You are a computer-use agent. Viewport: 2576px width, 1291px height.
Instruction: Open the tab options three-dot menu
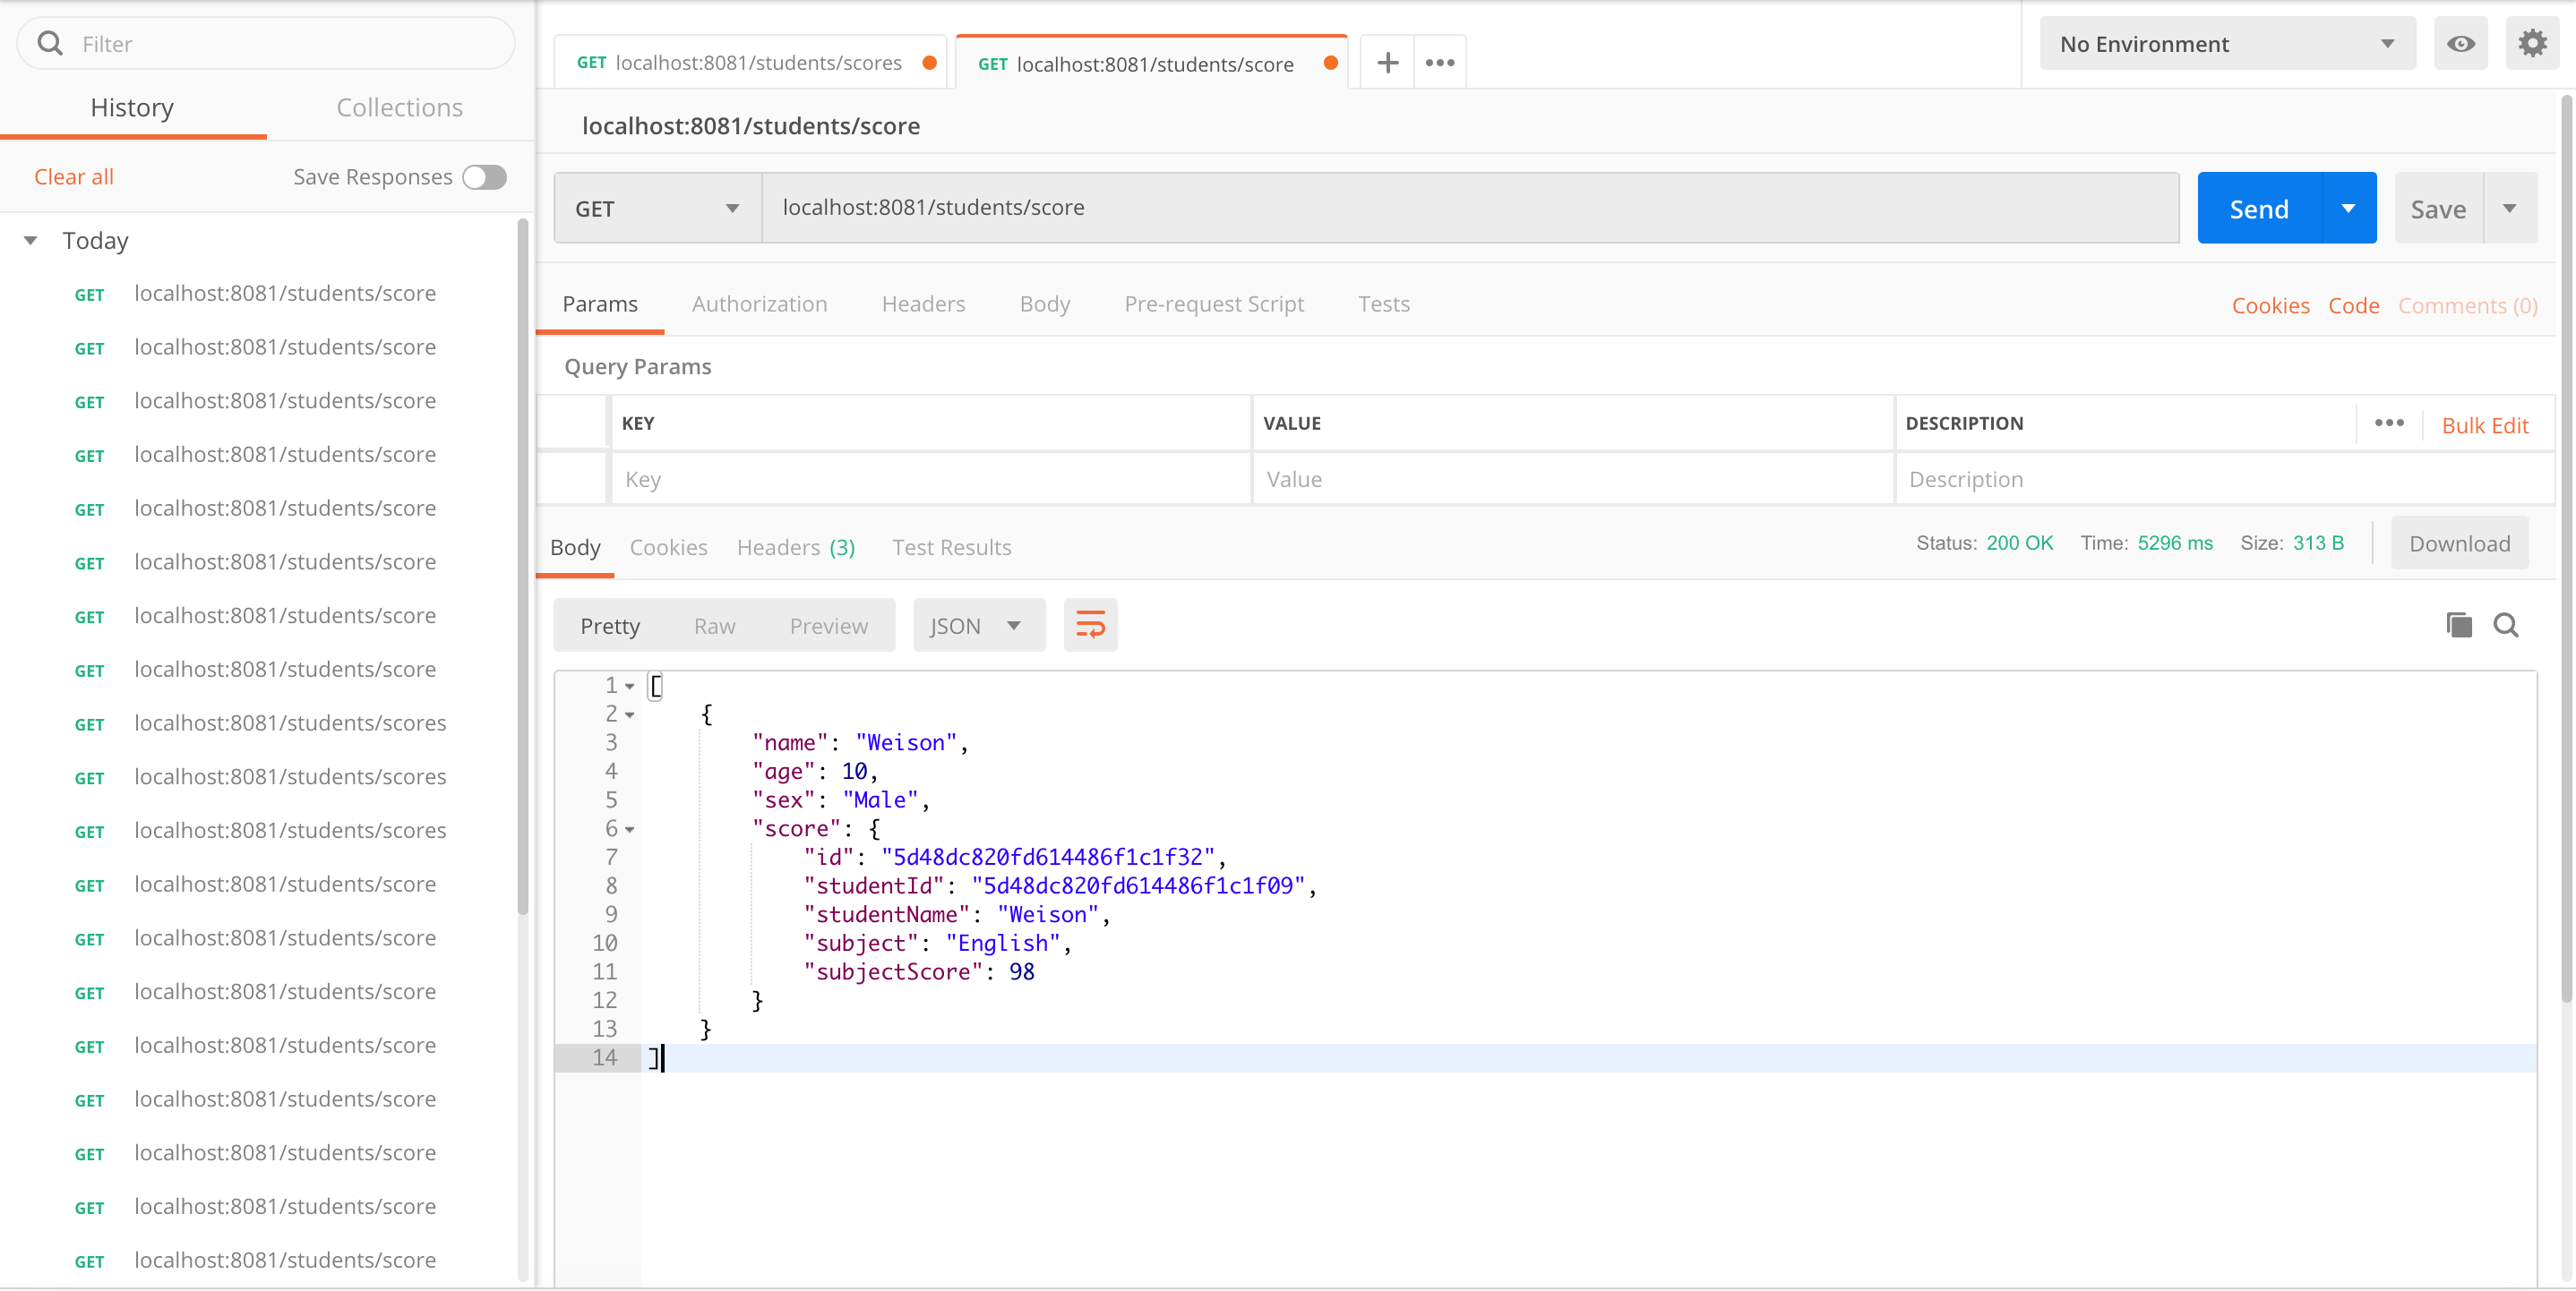pyautogui.click(x=1439, y=63)
